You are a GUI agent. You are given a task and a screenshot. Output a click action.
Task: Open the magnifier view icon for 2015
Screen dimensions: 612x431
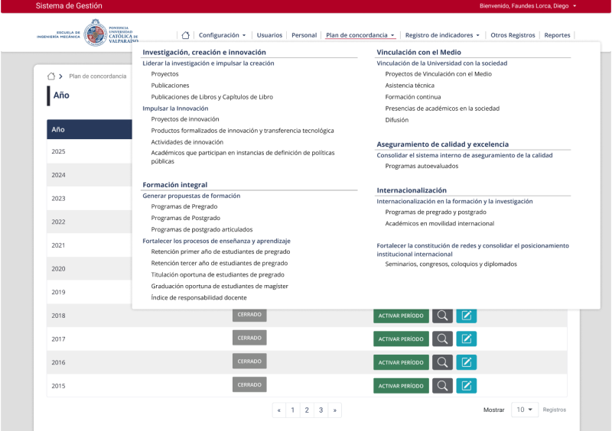[442, 385]
